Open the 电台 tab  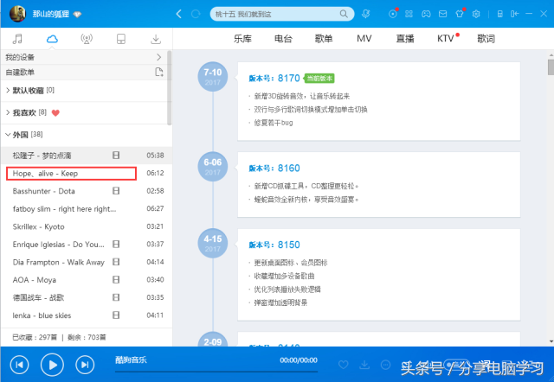pyautogui.click(x=283, y=38)
